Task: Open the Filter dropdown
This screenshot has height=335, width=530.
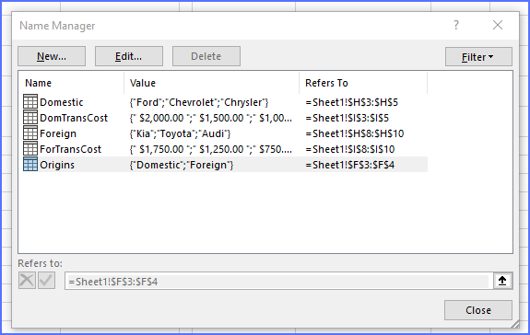Action: click(478, 57)
